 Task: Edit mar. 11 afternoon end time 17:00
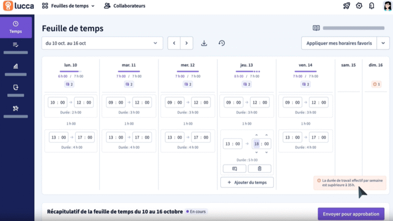[x=142, y=138]
